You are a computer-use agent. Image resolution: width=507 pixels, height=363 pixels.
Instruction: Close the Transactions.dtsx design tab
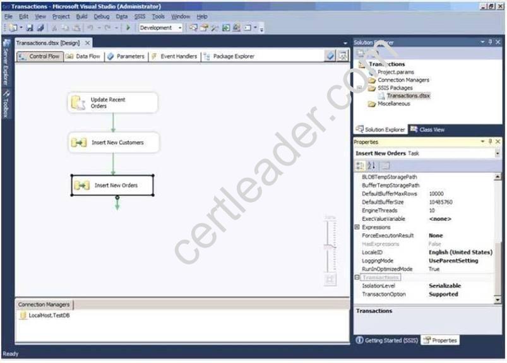pyautogui.click(x=88, y=43)
